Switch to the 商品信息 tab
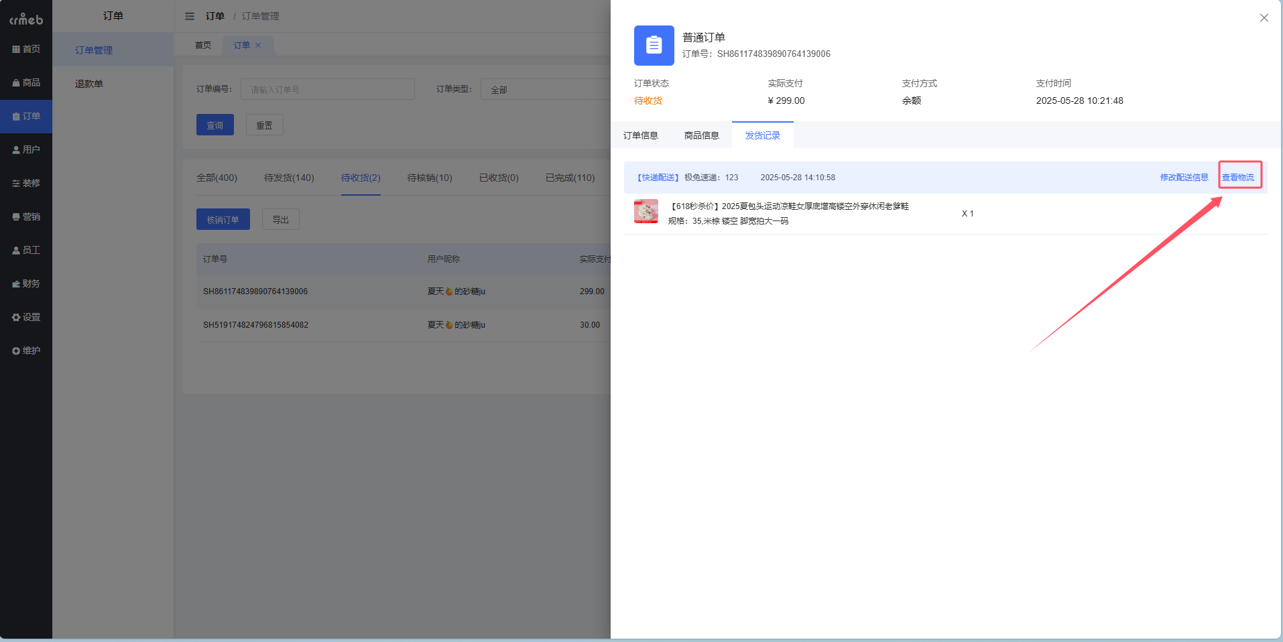 pos(701,135)
